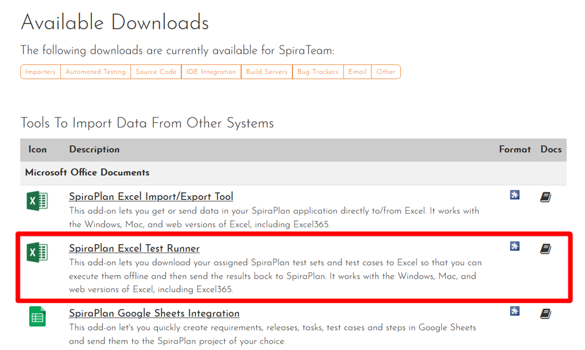Open the Source Code downloads filter

point(156,71)
